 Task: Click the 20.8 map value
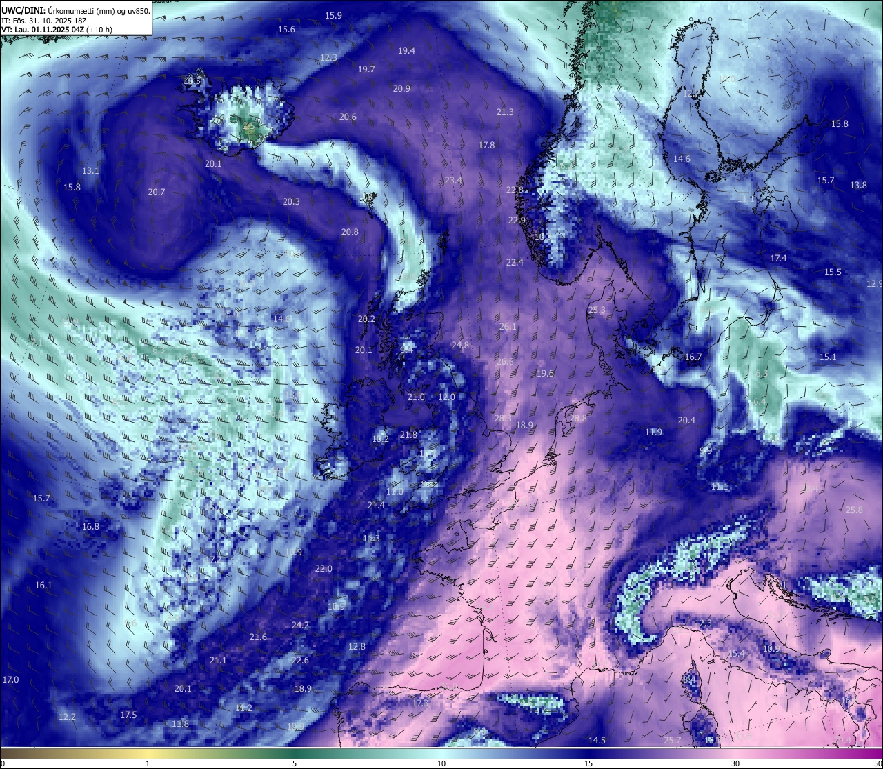(x=350, y=232)
